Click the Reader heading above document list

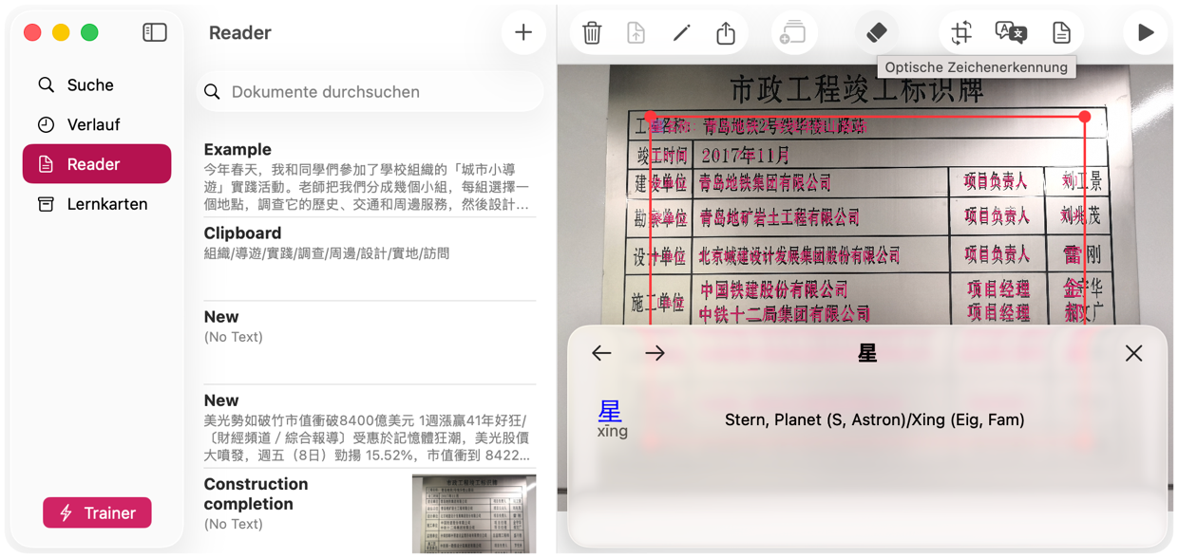[240, 33]
